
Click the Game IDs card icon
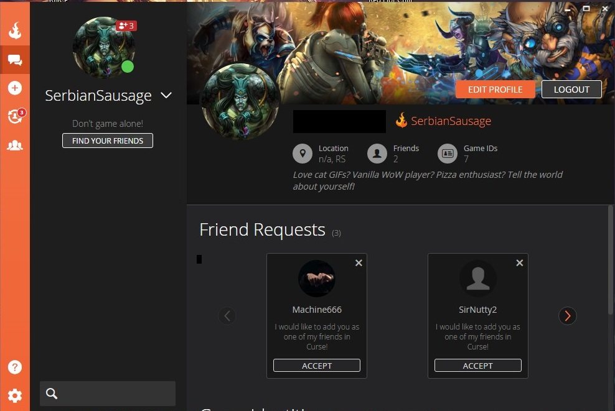[448, 153]
